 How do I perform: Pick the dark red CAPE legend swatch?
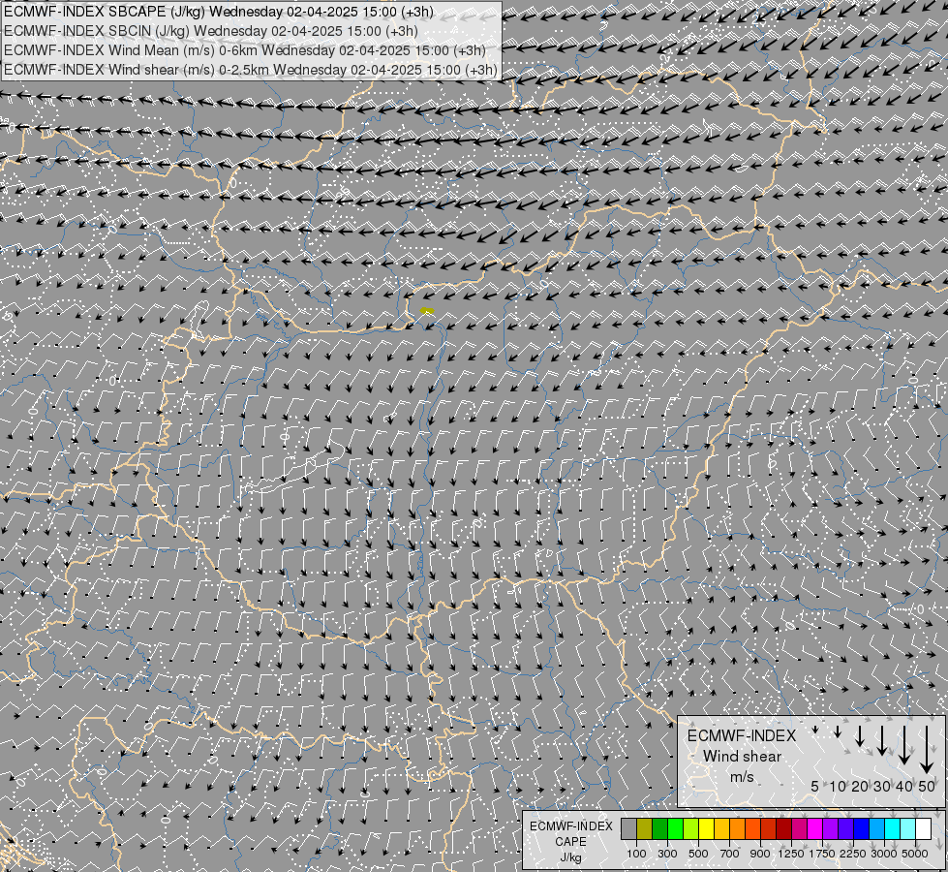[784, 829]
